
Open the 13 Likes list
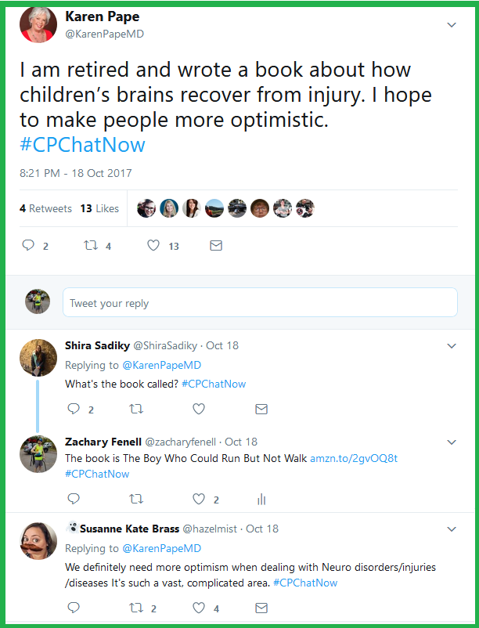coord(99,208)
